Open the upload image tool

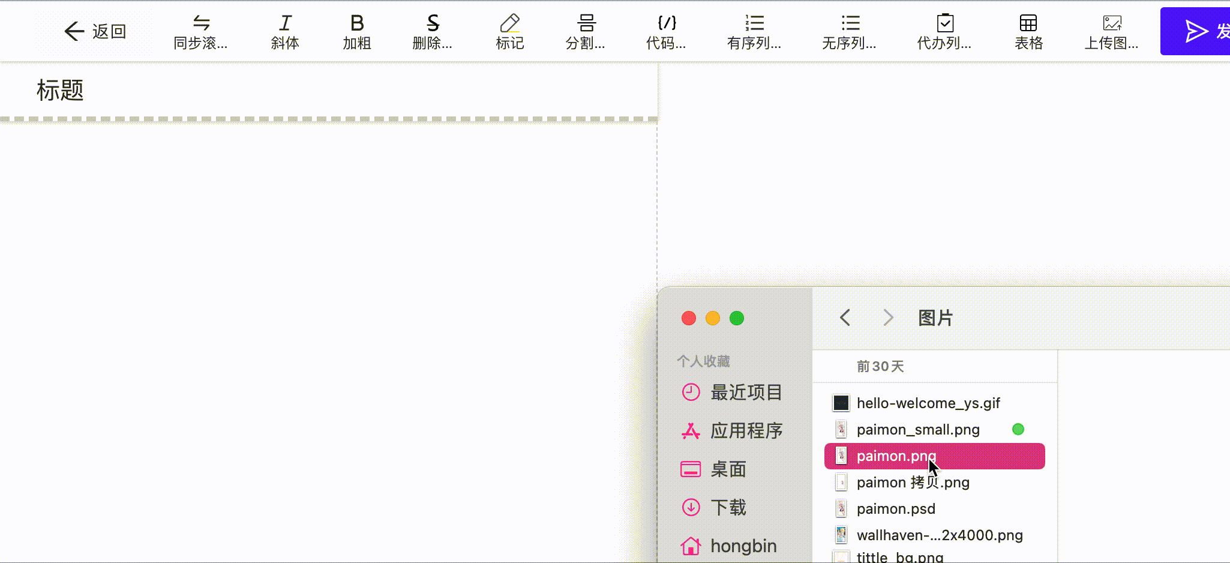(x=1112, y=30)
